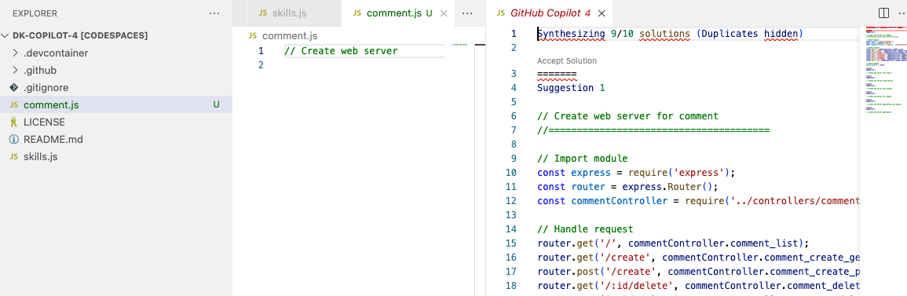
Task: Click the Accept Solution link
Action: pos(567,60)
